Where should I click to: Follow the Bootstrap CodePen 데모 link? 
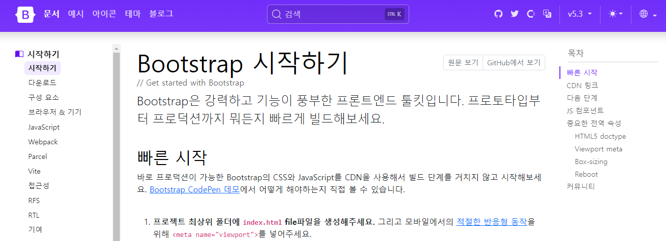pyautogui.click(x=194, y=190)
